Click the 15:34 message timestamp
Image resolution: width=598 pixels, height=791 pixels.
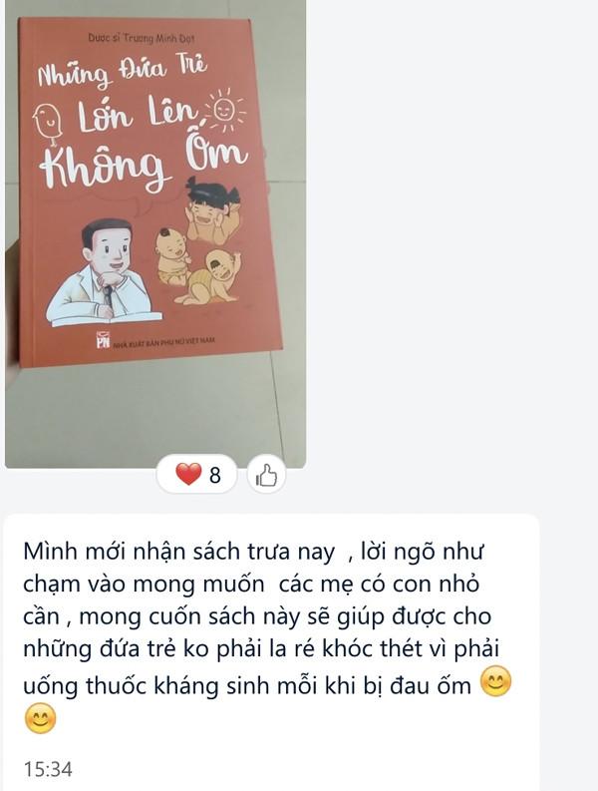click(x=49, y=769)
